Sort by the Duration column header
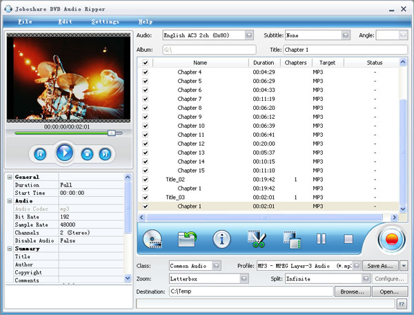The width and height of the screenshot is (414, 315). (264, 63)
